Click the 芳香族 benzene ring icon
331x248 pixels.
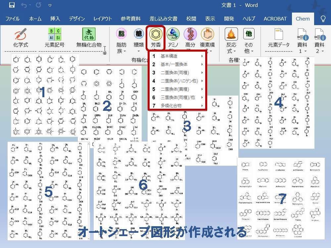tap(156, 34)
